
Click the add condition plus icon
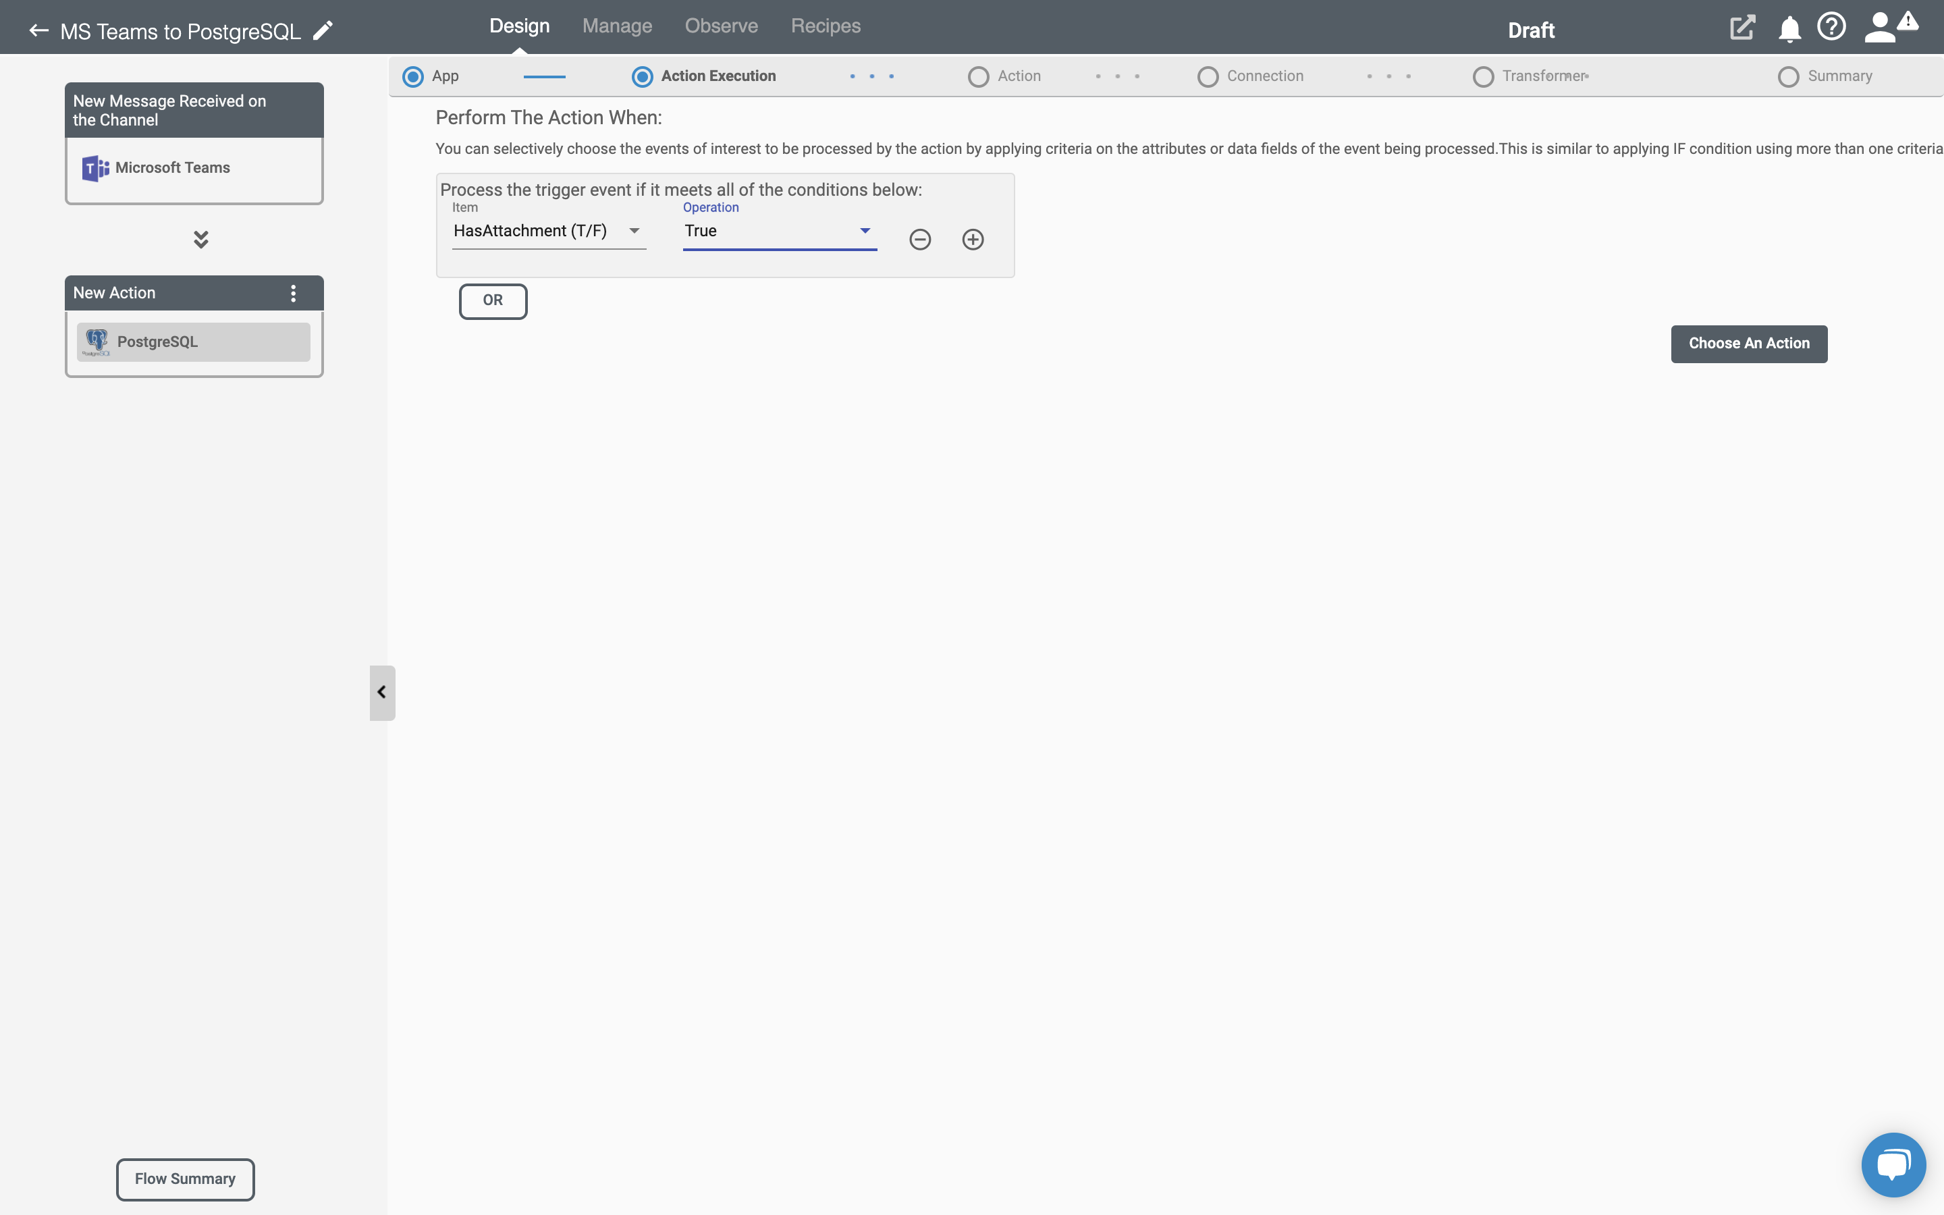coord(974,238)
